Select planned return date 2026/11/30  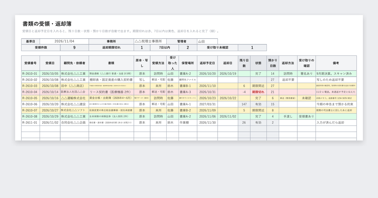[x=207, y=123]
